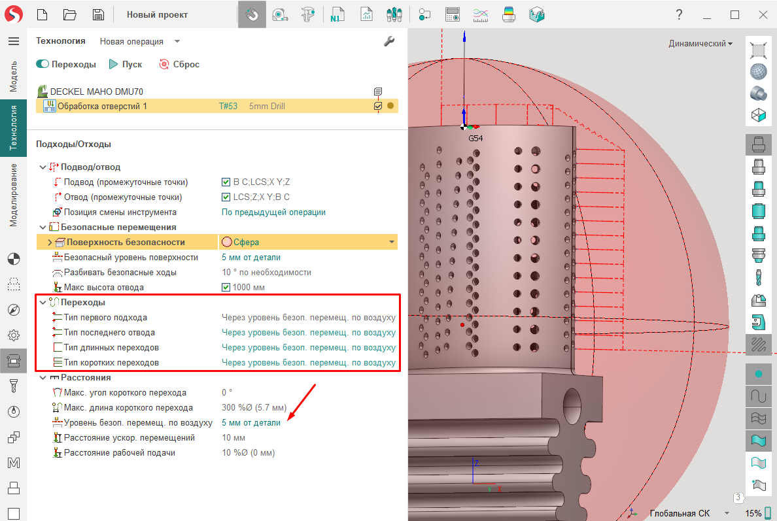The height and width of the screenshot is (521, 777).
Task: Click the save project floppy disk icon
Action: point(98,14)
